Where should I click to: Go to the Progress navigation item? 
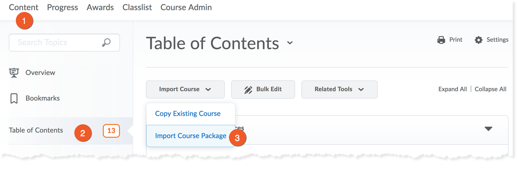(62, 7)
